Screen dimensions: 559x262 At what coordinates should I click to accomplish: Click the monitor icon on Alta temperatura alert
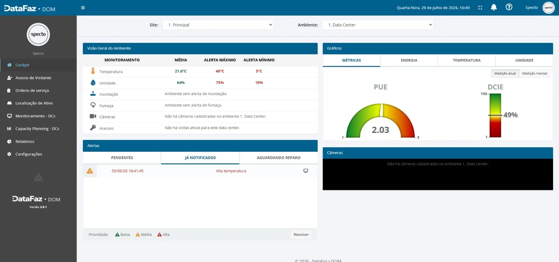306,171
